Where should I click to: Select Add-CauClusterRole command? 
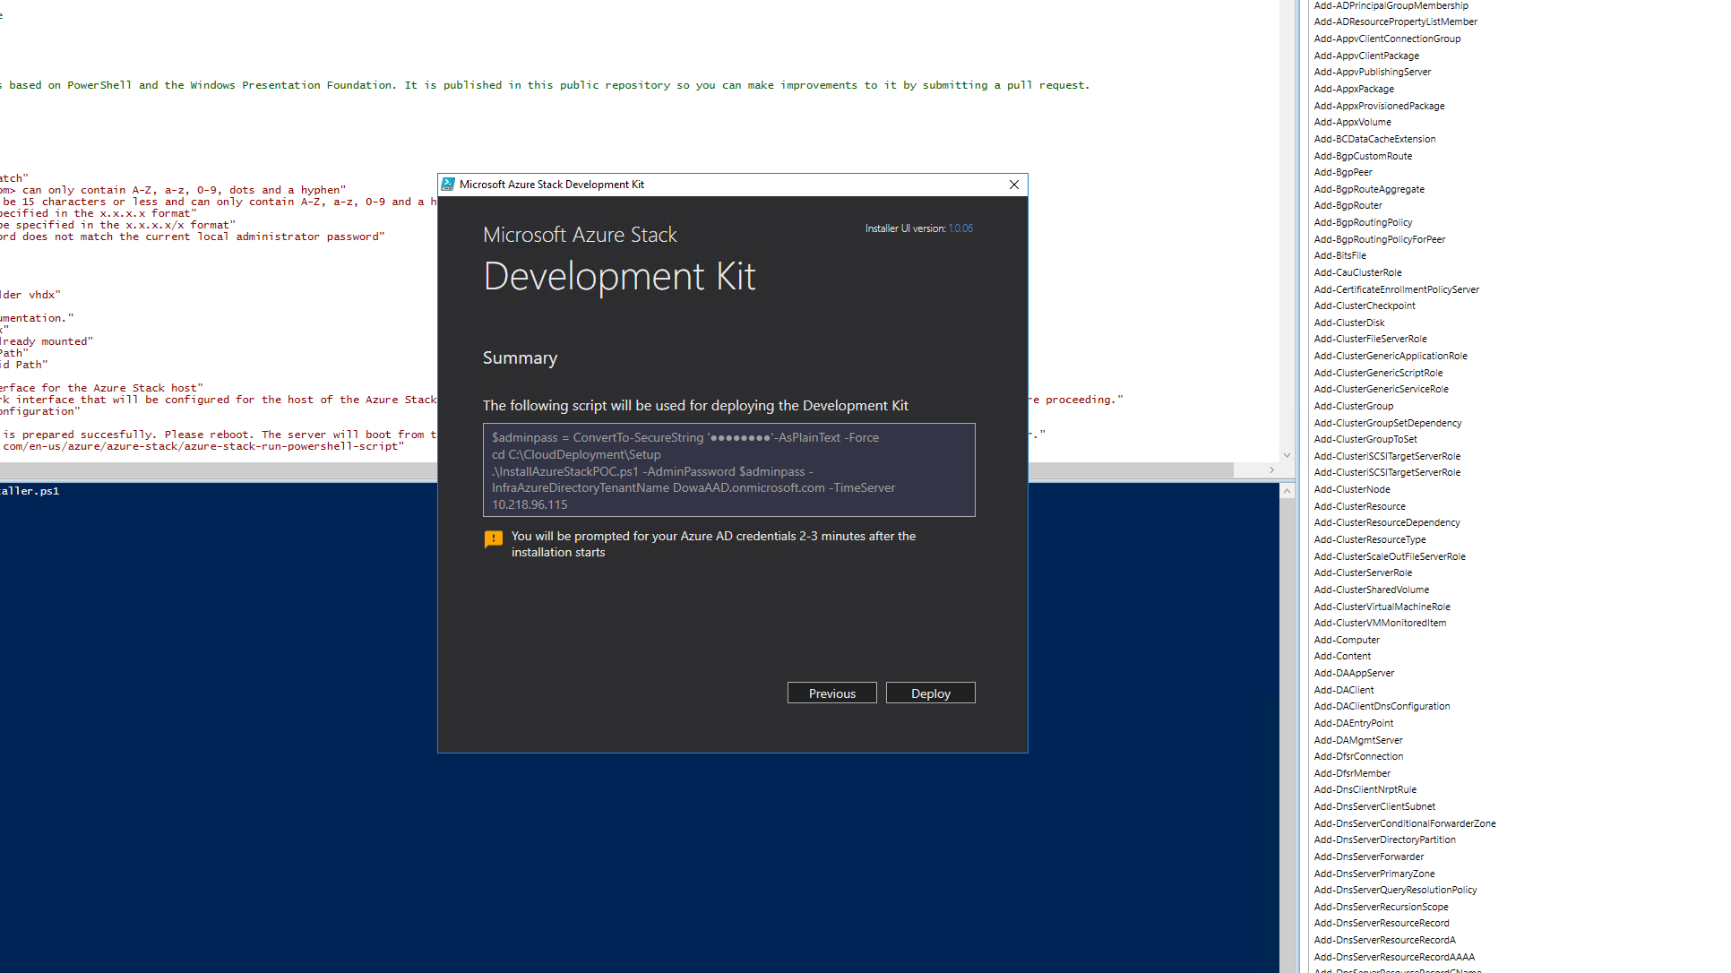[1357, 272]
